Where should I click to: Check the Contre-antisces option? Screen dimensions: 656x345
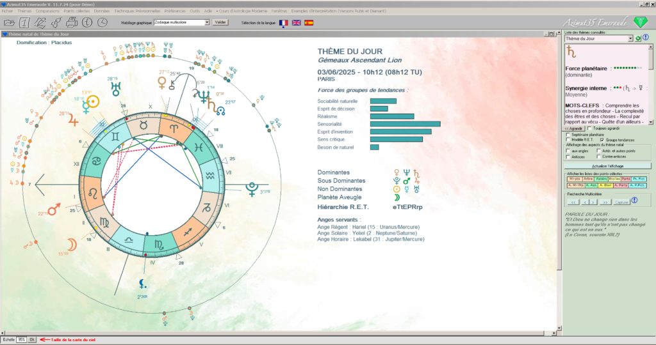click(x=599, y=157)
